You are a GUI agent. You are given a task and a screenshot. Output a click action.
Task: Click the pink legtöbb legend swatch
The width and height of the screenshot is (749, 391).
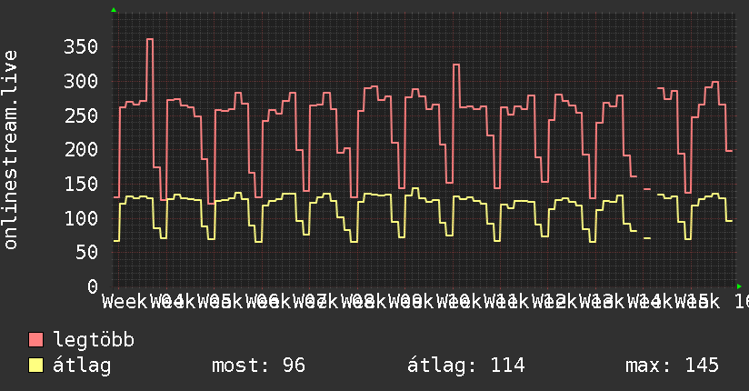(35, 340)
